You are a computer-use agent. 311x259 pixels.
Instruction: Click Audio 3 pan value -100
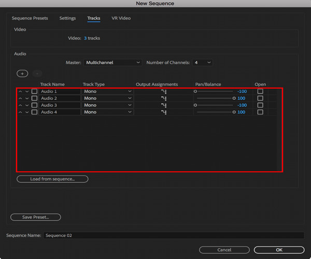(x=242, y=105)
